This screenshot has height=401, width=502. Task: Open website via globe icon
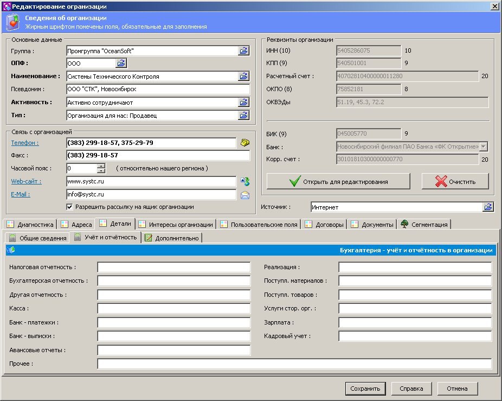point(244,181)
